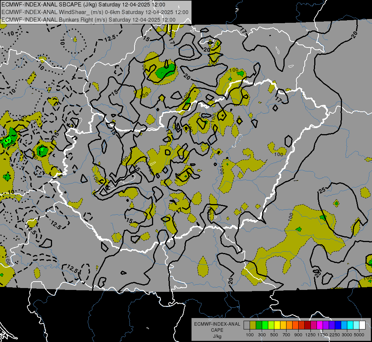Click the WindShear 0-6km header line
Screen dimensions: 372x342
click(x=95, y=12)
